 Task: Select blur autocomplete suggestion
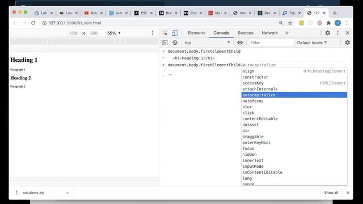coord(294,107)
